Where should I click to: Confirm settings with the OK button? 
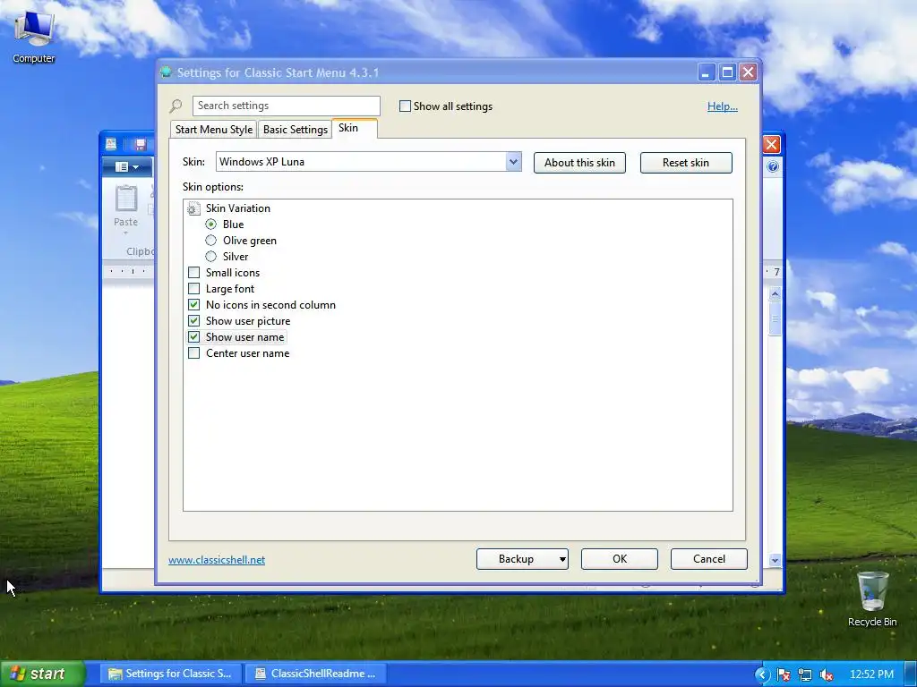click(x=620, y=559)
